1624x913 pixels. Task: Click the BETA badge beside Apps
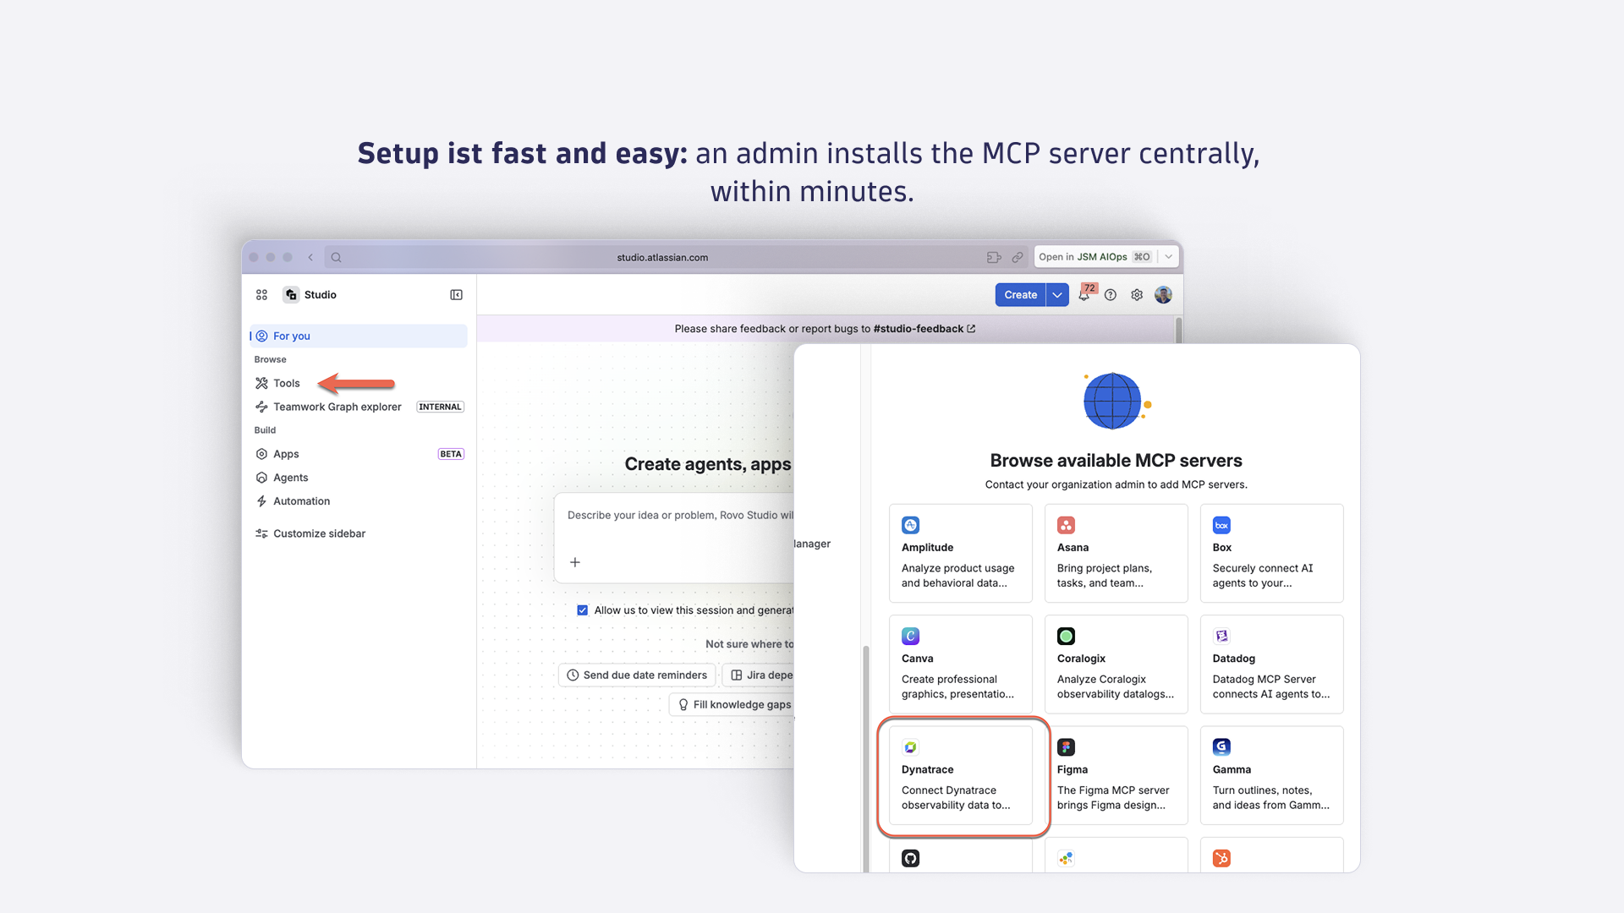point(451,454)
